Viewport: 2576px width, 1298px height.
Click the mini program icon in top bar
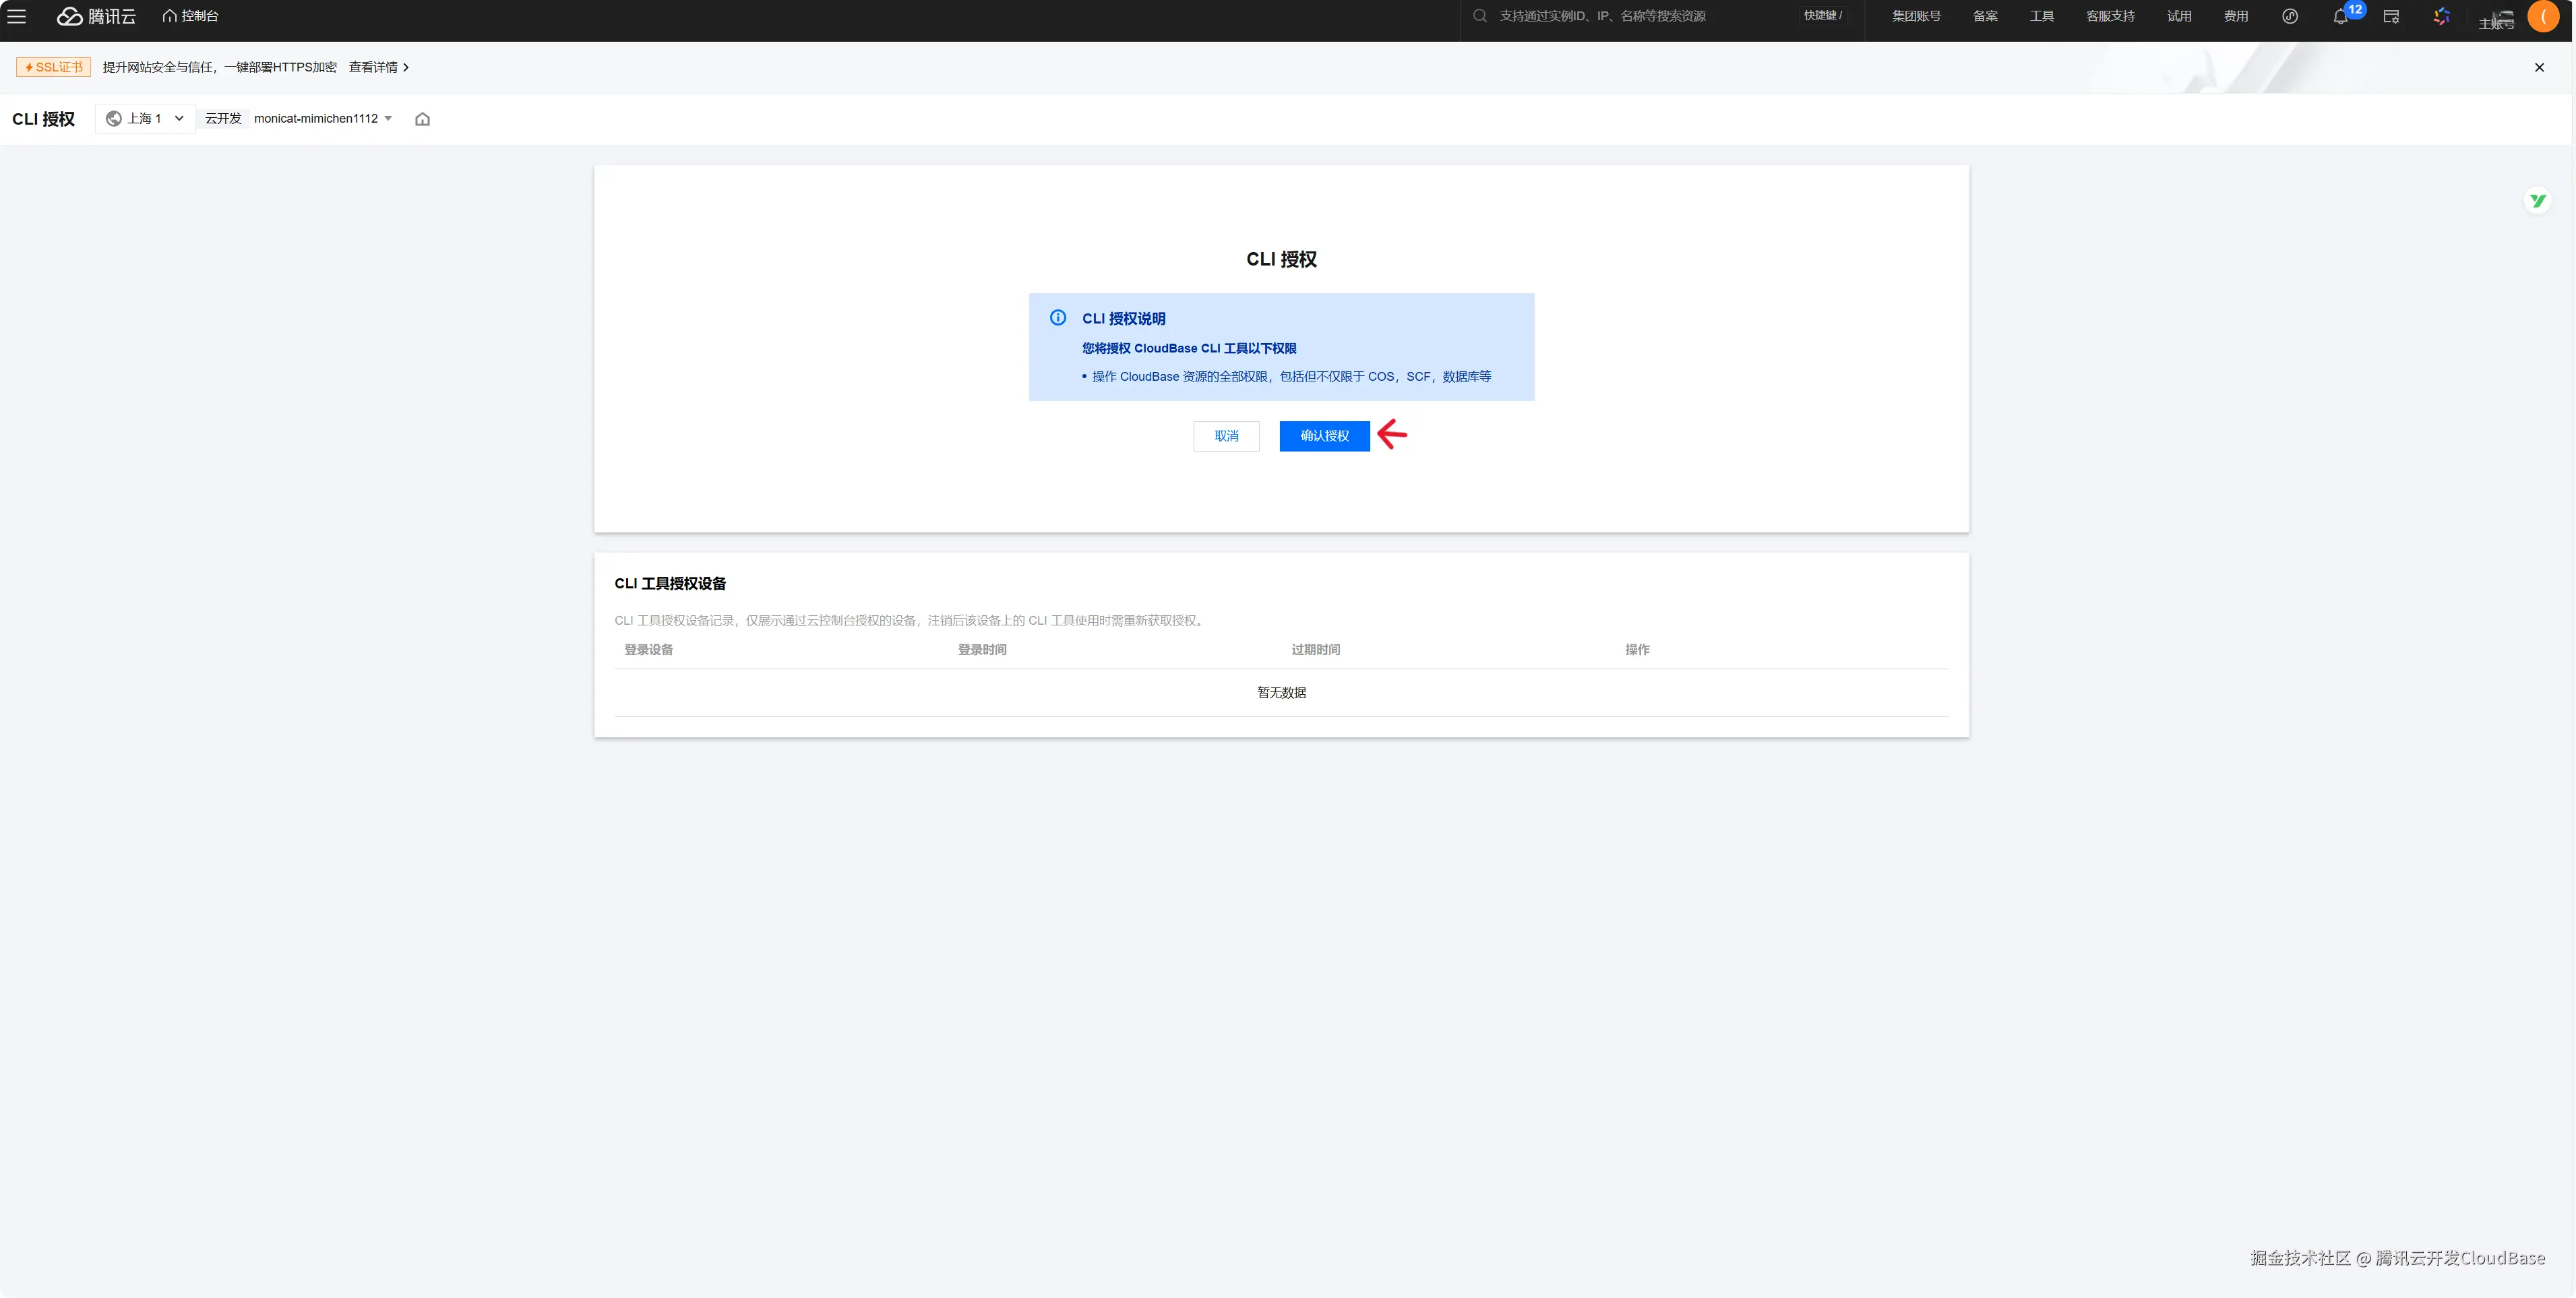click(2290, 16)
